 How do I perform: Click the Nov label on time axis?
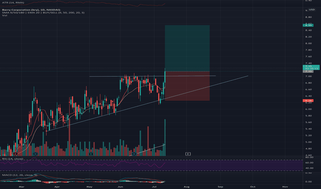(285, 187)
